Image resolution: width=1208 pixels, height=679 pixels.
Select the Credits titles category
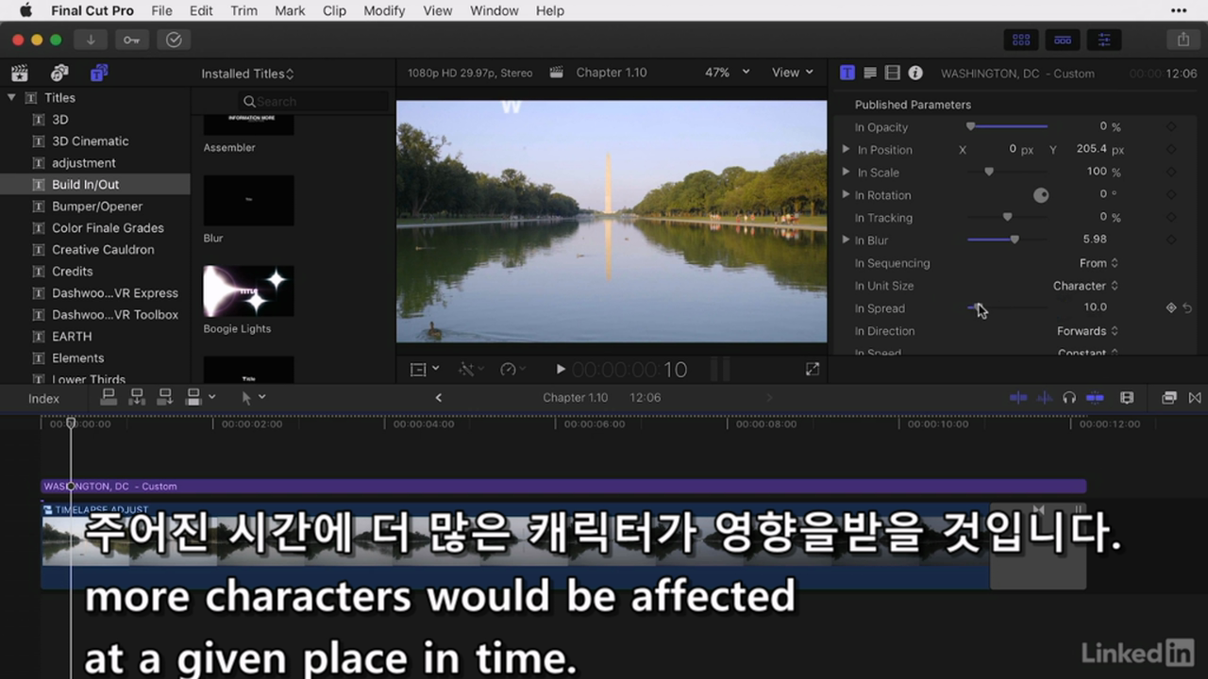[73, 272]
